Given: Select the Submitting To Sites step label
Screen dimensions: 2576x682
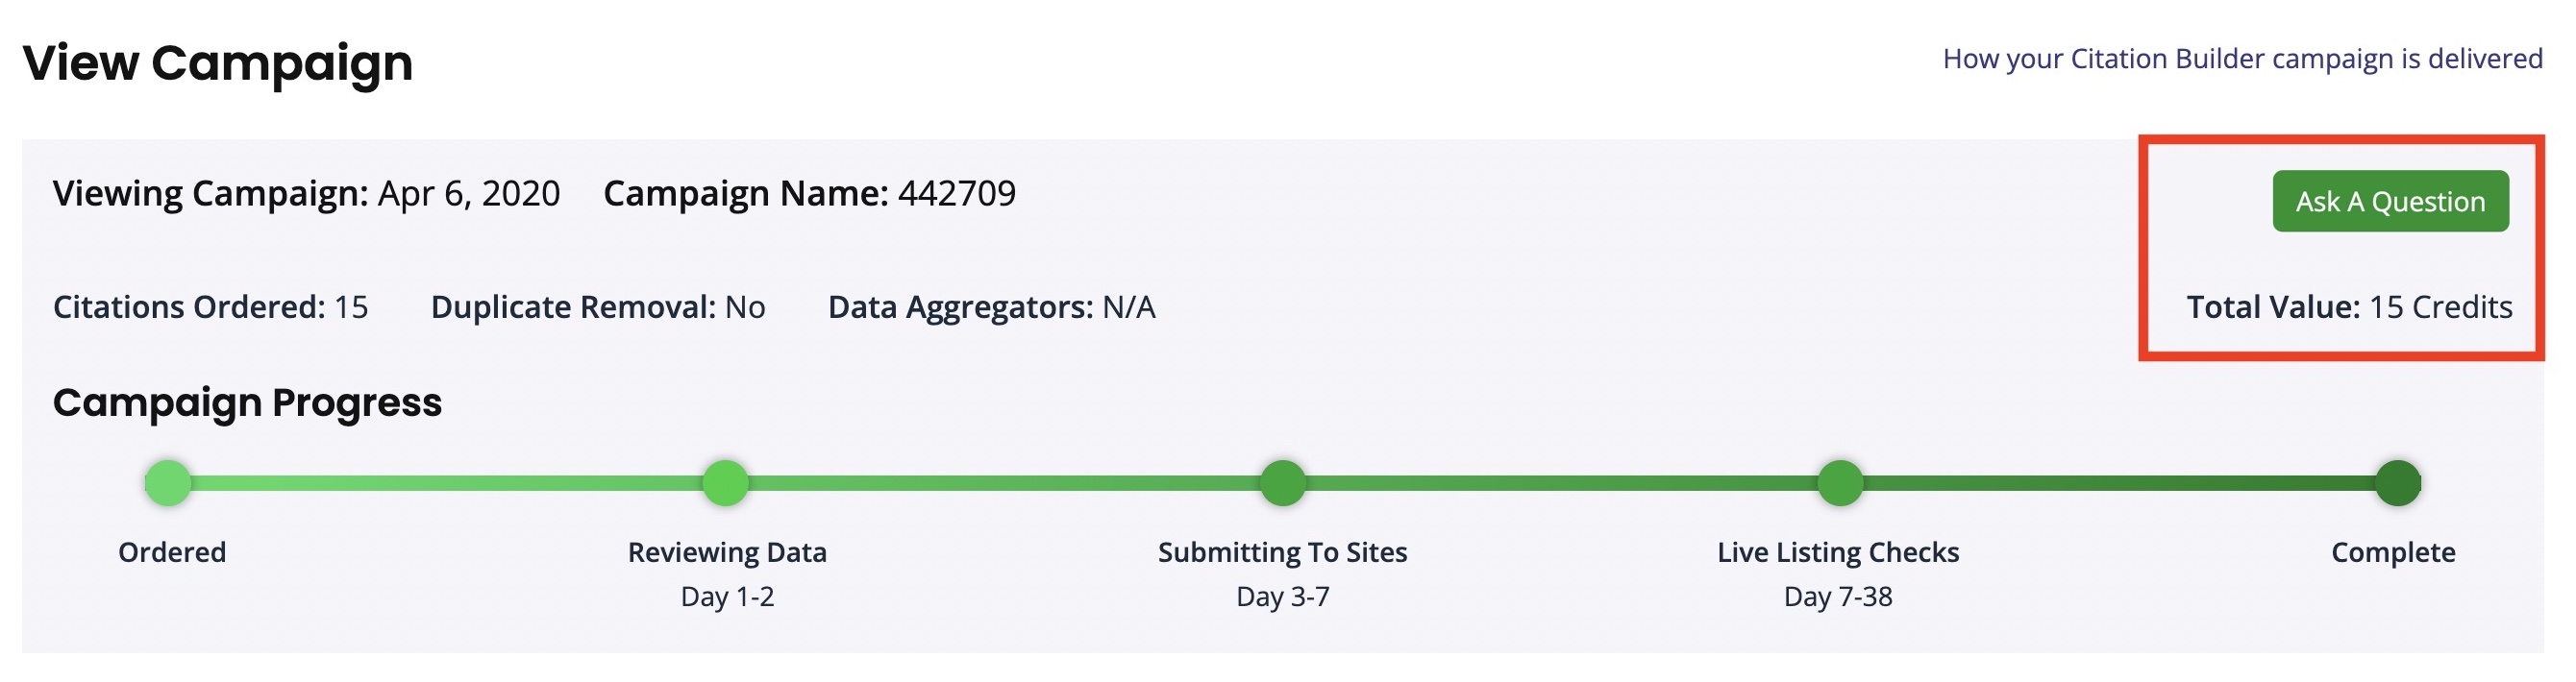Looking at the screenshot, I should [1282, 552].
